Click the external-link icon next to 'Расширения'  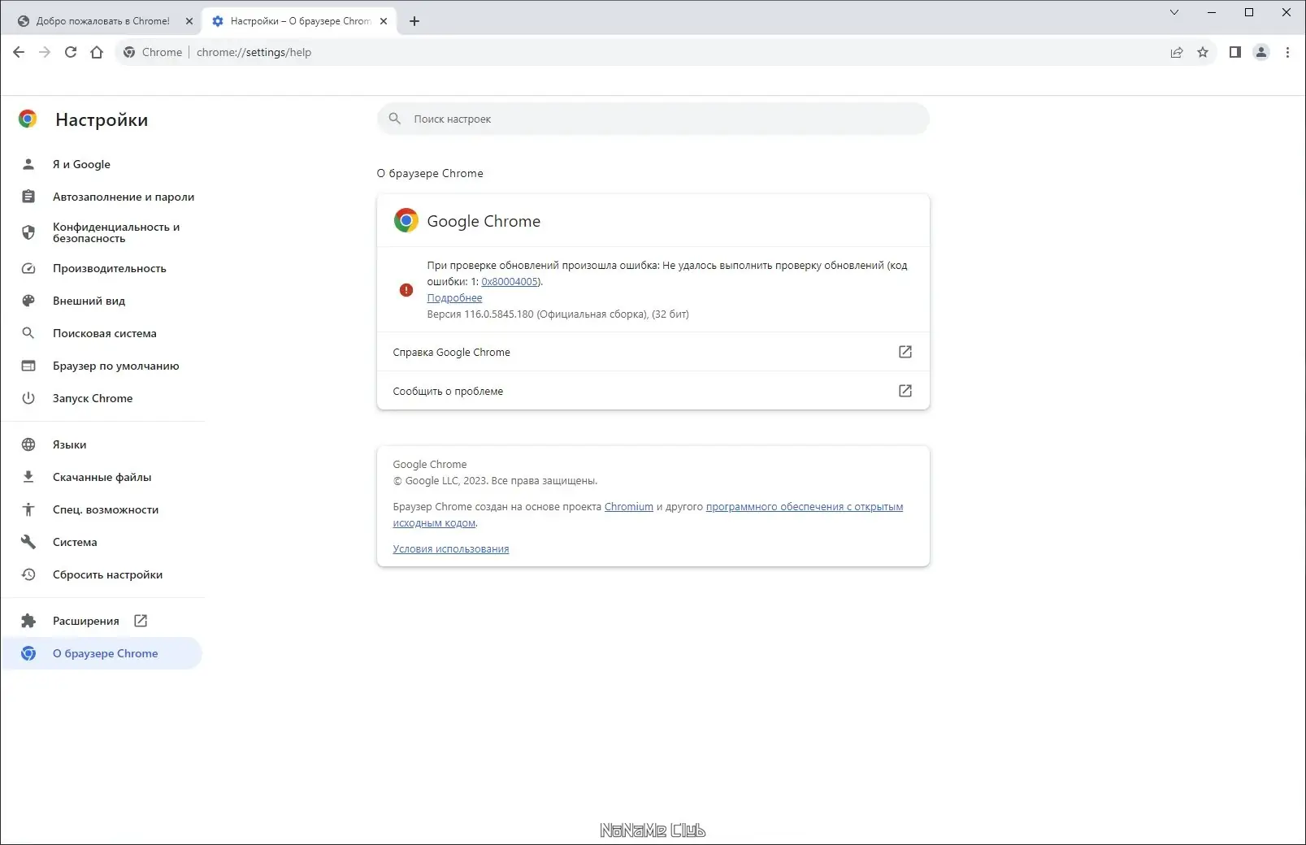pyautogui.click(x=141, y=621)
